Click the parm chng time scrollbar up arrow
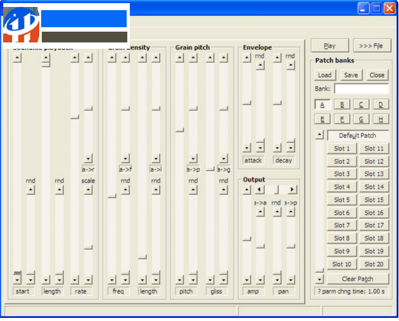 [x=319, y=135]
